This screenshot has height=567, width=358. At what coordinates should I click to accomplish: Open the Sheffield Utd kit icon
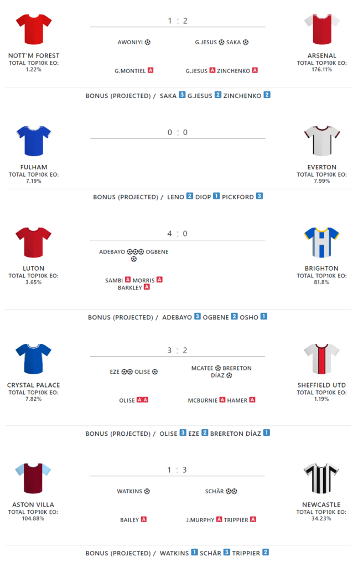(x=322, y=358)
